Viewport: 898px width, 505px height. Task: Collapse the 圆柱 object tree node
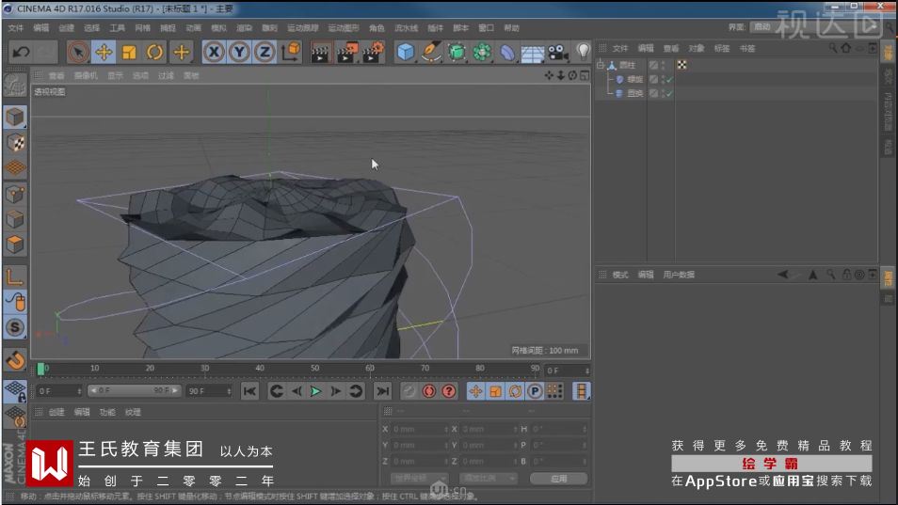click(x=601, y=66)
